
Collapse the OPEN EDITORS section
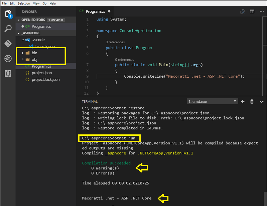pos(19,20)
